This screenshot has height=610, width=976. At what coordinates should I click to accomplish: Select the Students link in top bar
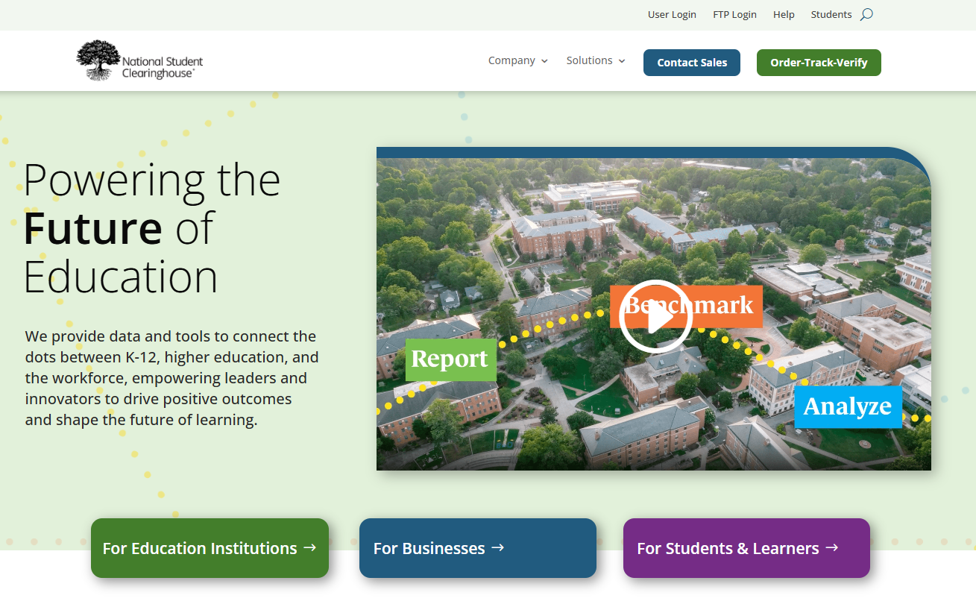[831, 14]
